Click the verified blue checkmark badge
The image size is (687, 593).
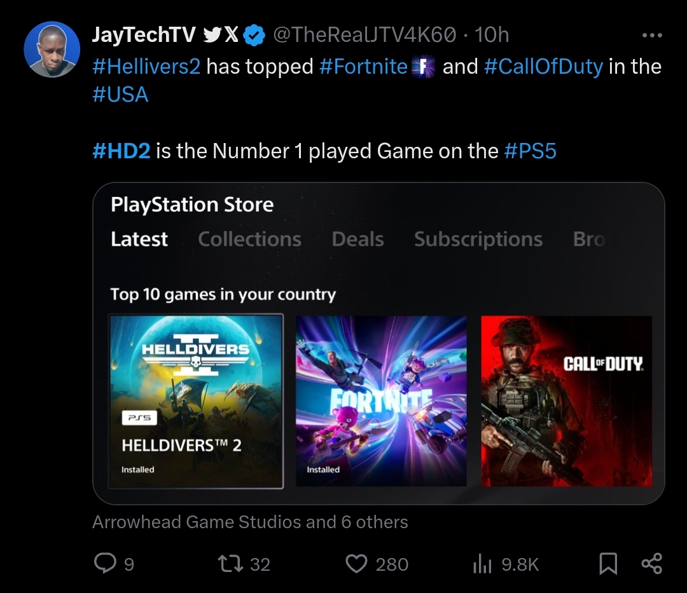tap(254, 35)
